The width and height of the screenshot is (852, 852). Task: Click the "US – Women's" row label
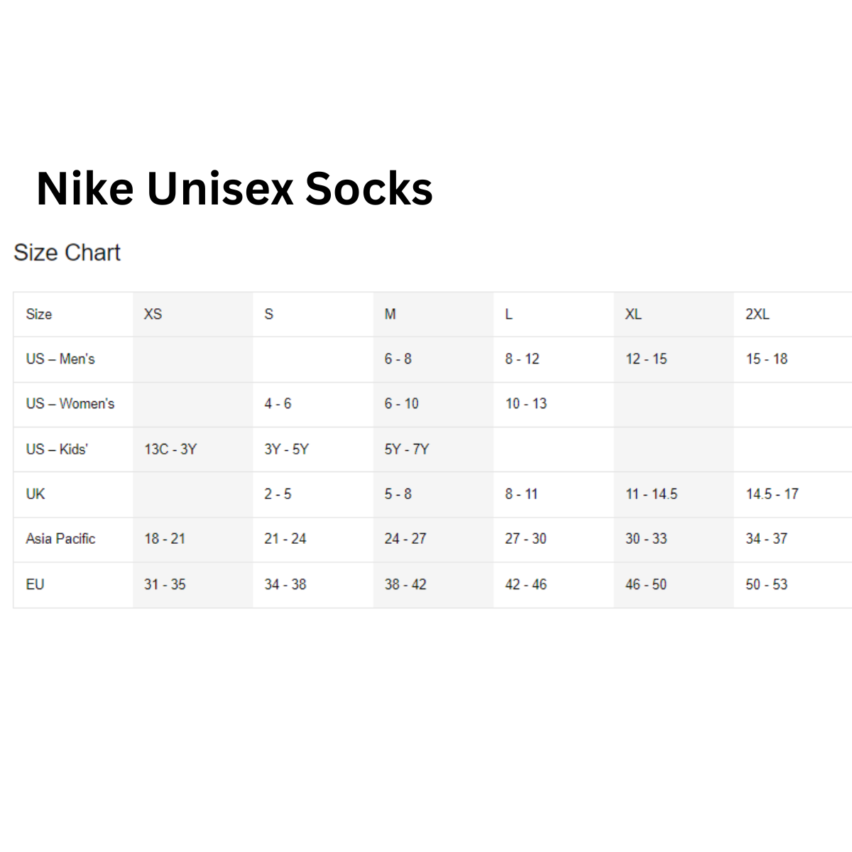pyautogui.click(x=70, y=404)
